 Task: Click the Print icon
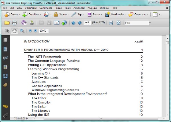click(x=15, y=23)
